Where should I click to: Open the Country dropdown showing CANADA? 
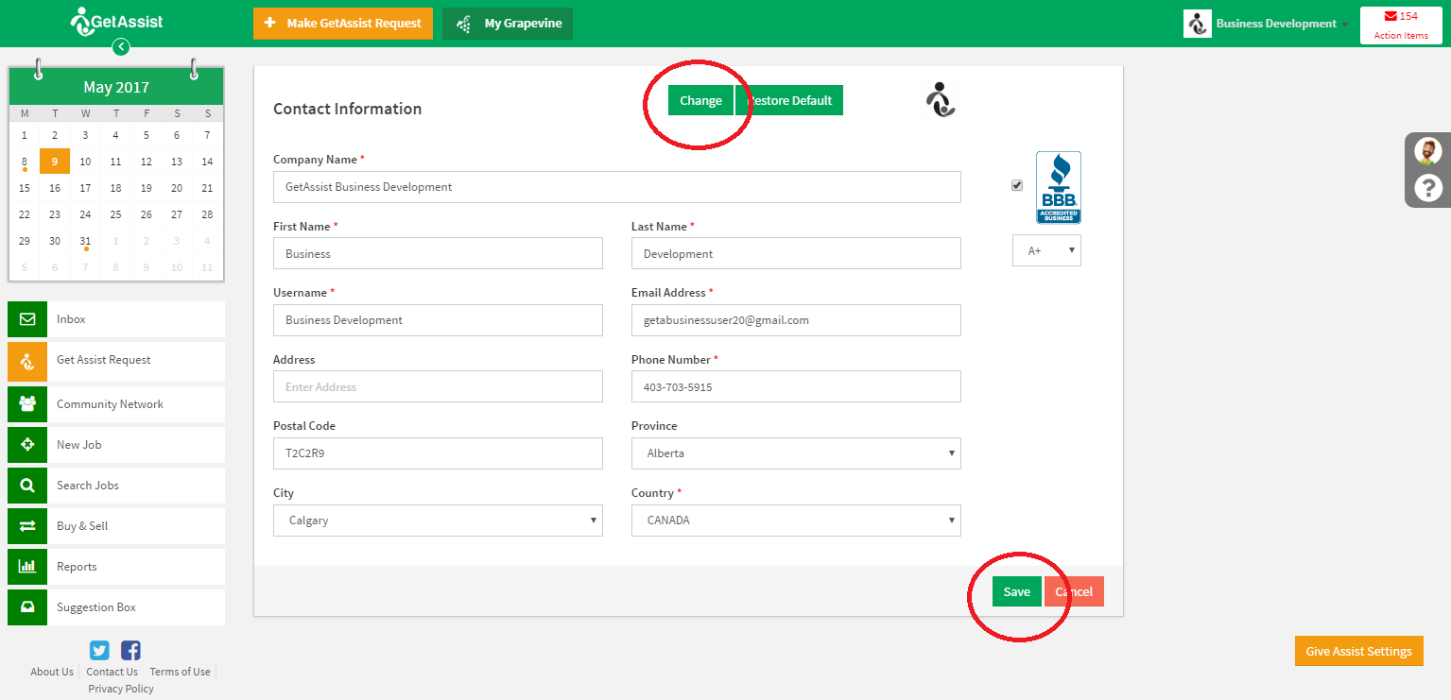[796, 521]
